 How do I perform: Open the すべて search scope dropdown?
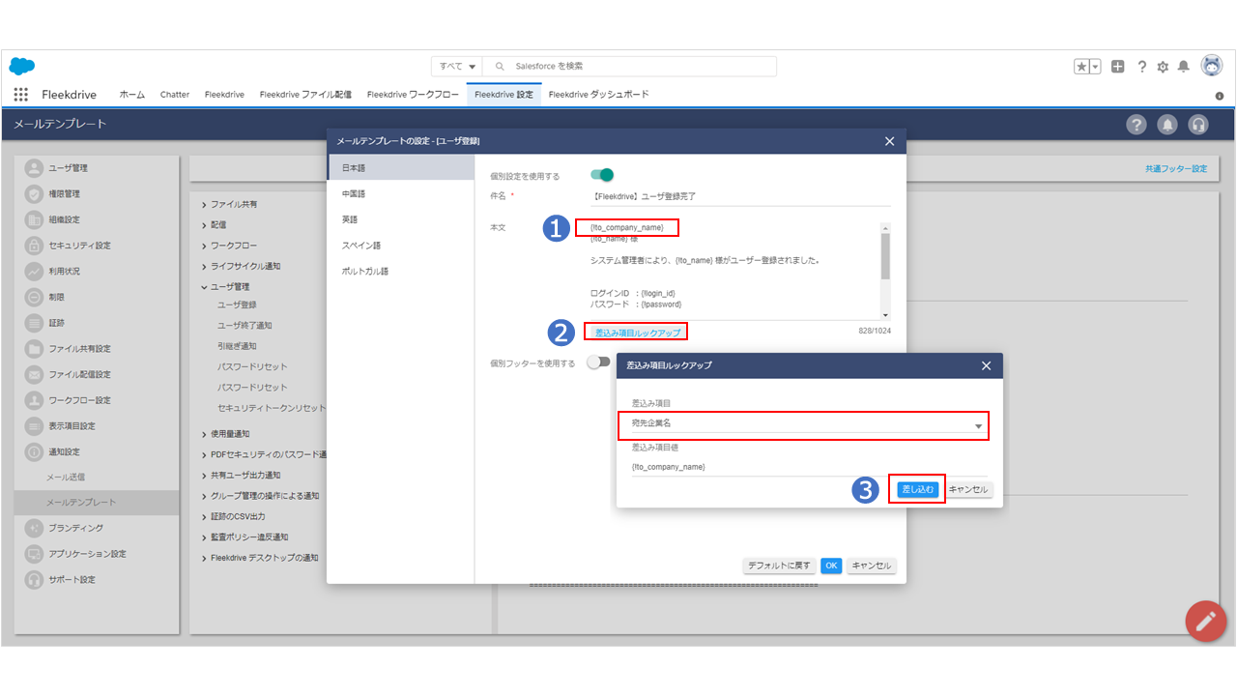coord(458,66)
